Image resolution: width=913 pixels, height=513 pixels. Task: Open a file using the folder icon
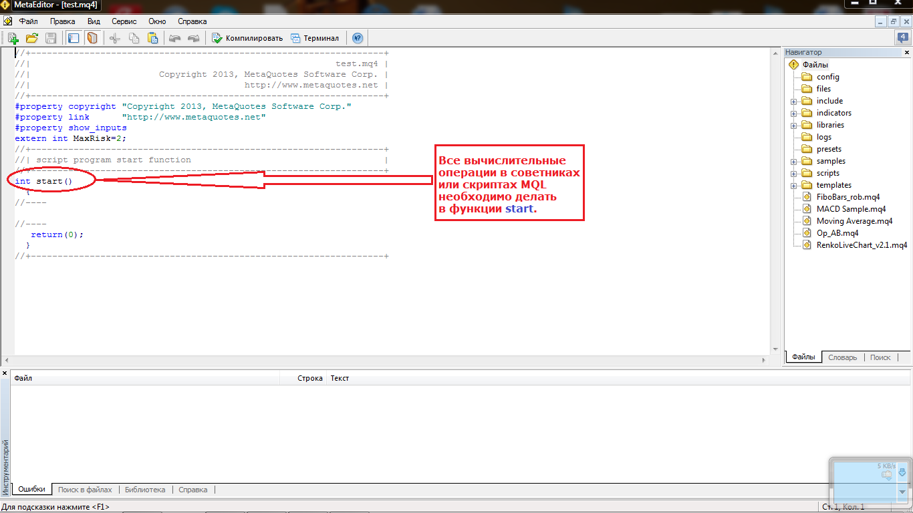(x=31, y=38)
